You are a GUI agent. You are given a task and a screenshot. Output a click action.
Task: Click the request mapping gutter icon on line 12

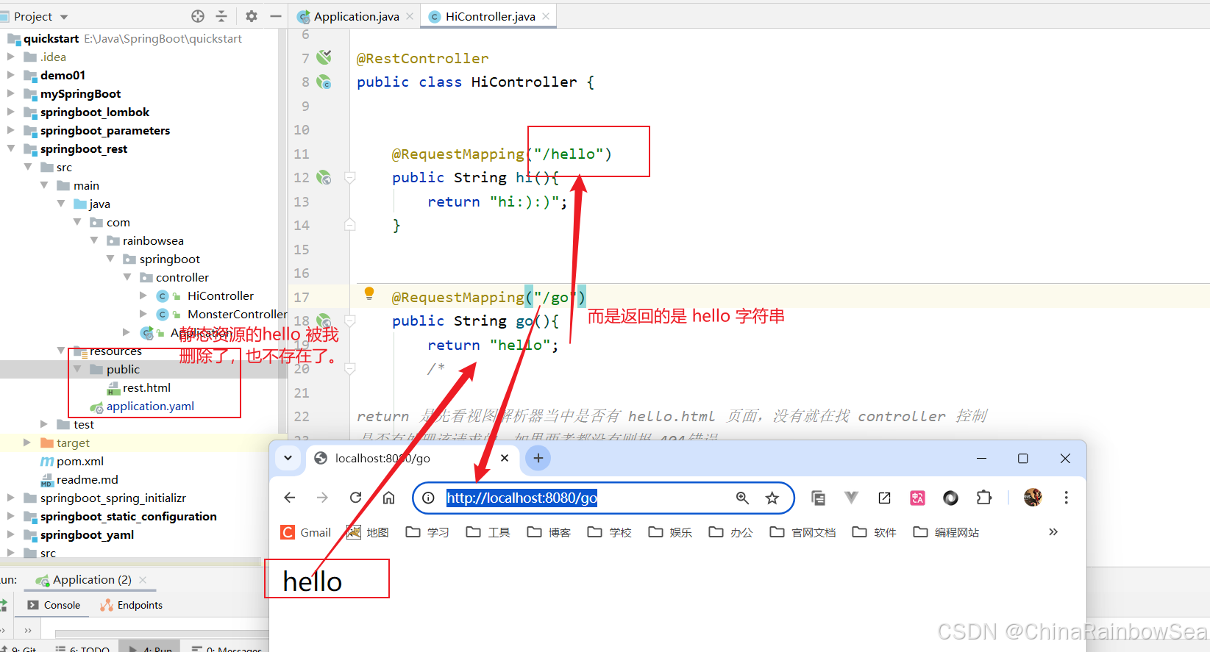pos(324,177)
